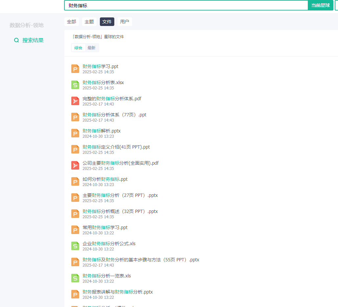This screenshot has height=307, width=338.
Task: Click the PPT icon beside 财务报表讲解与财务指标分析.pptx
Action: [75, 294]
